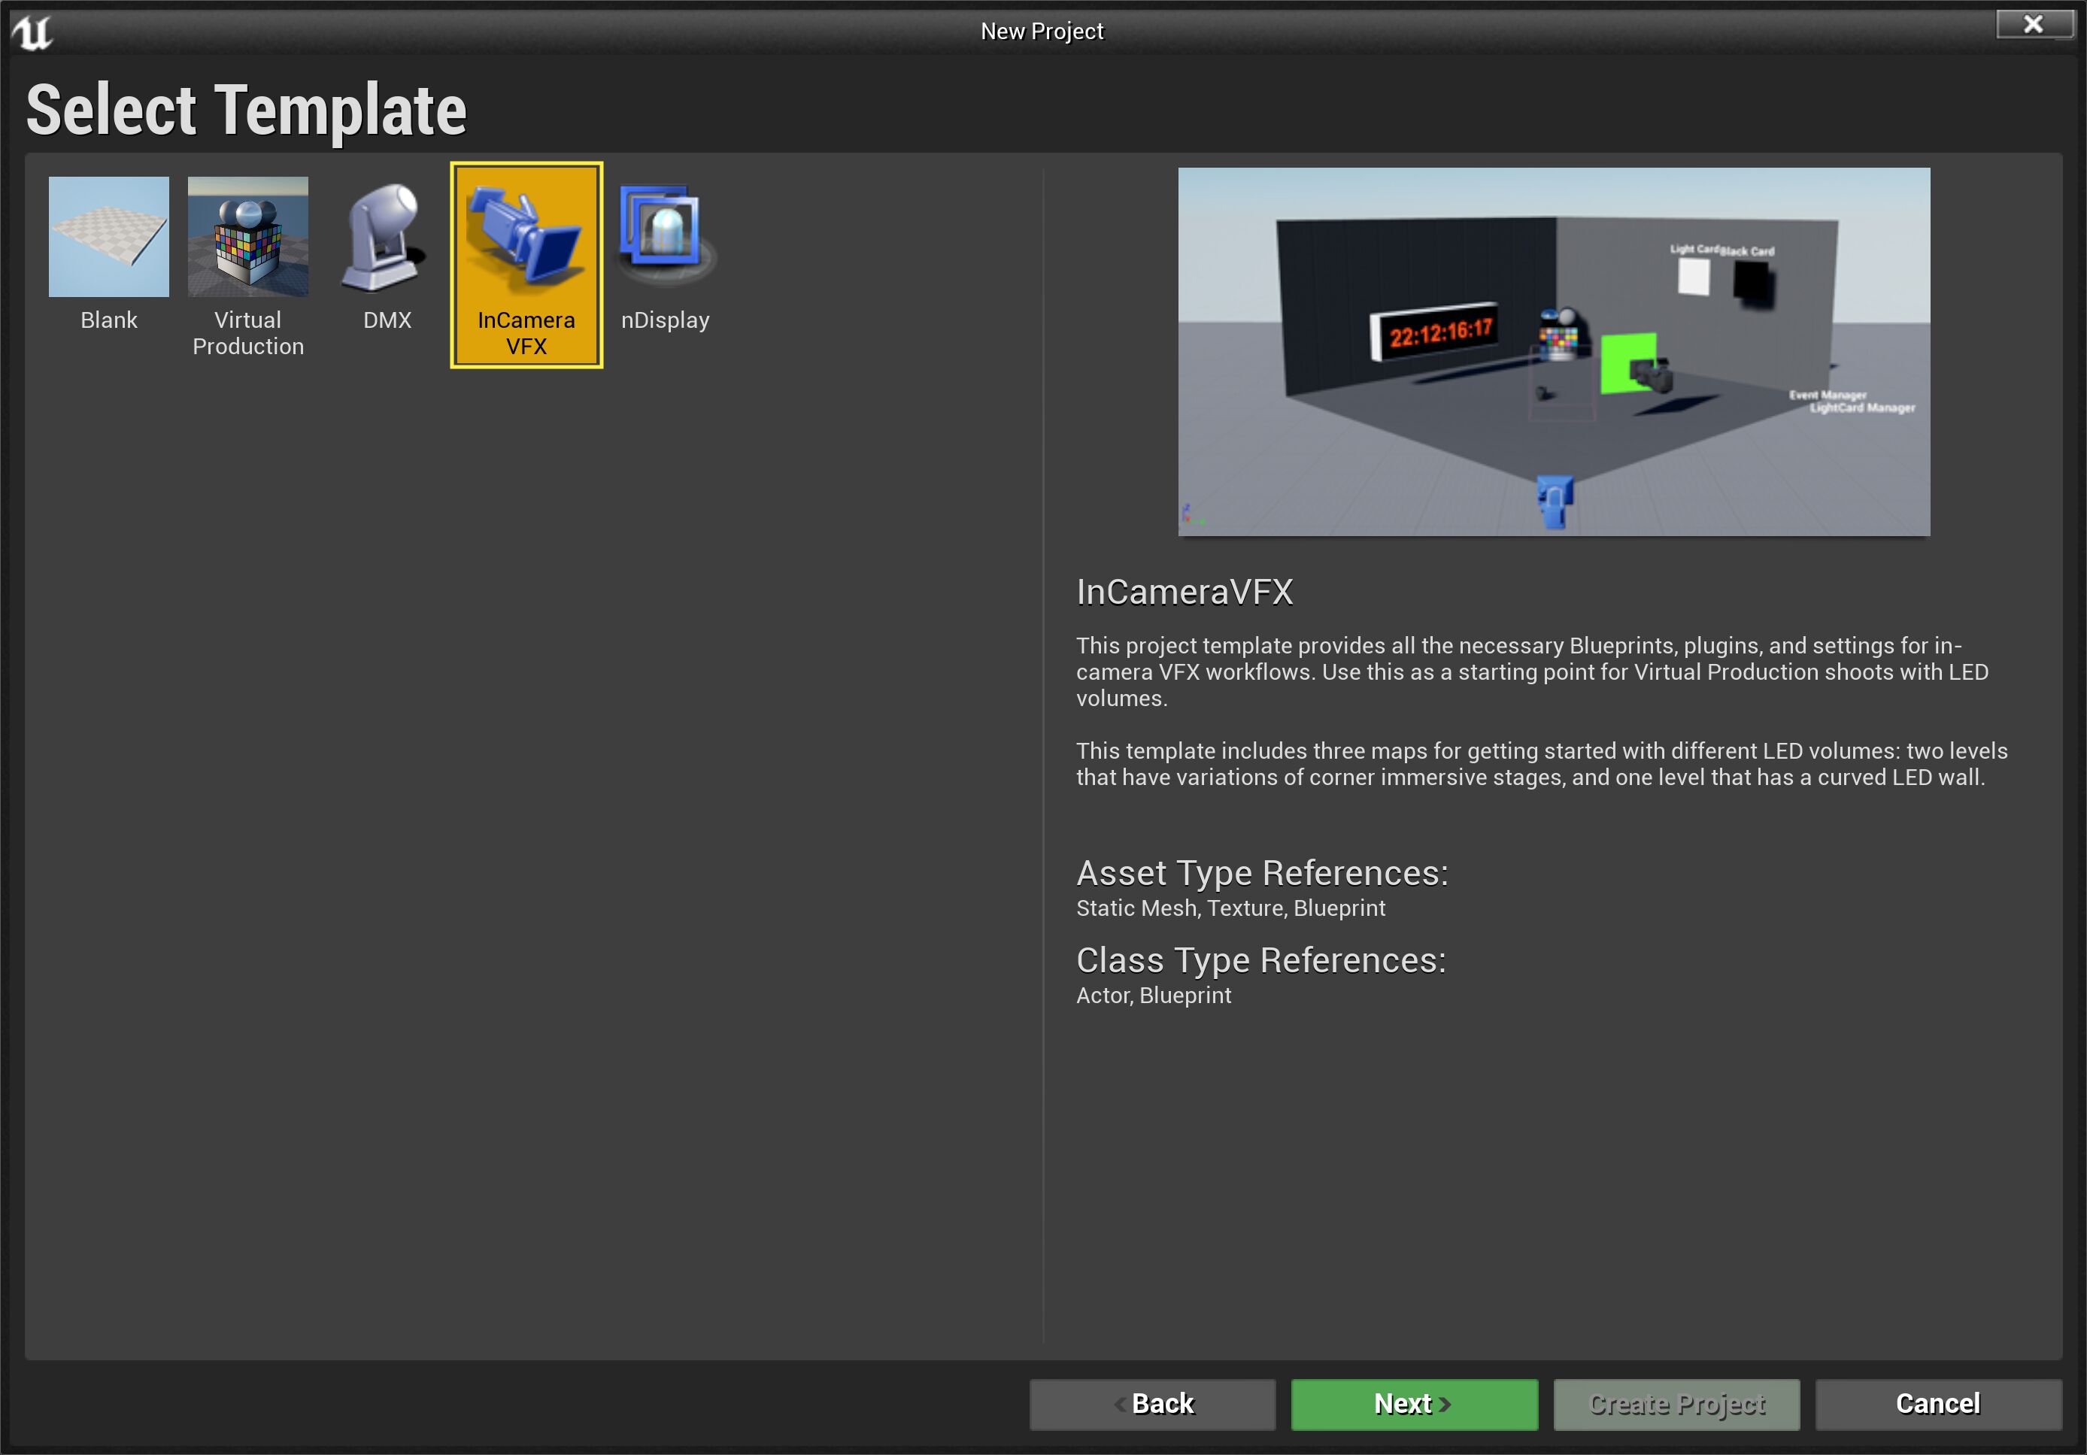Image resolution: width=2087 pixels, height=1455 pixels.
Task: Click the "DMX" template label
Action: tap(387, 320)
